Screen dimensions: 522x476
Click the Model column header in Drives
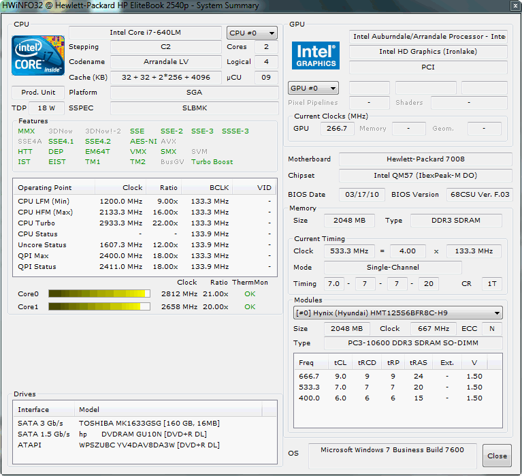168,409
